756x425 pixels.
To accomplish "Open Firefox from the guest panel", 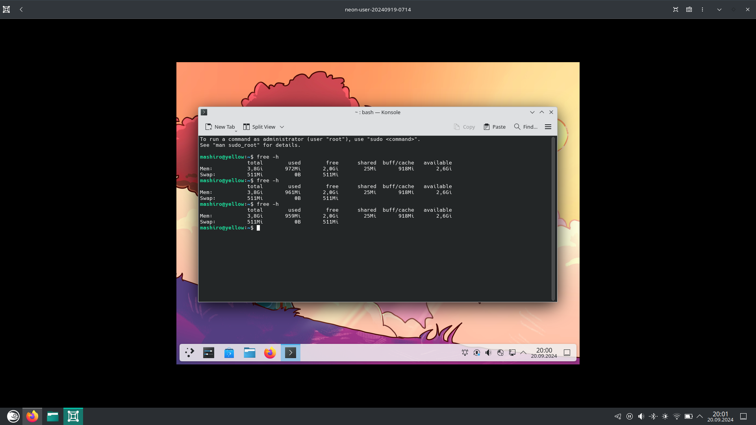I will point(270,353).
